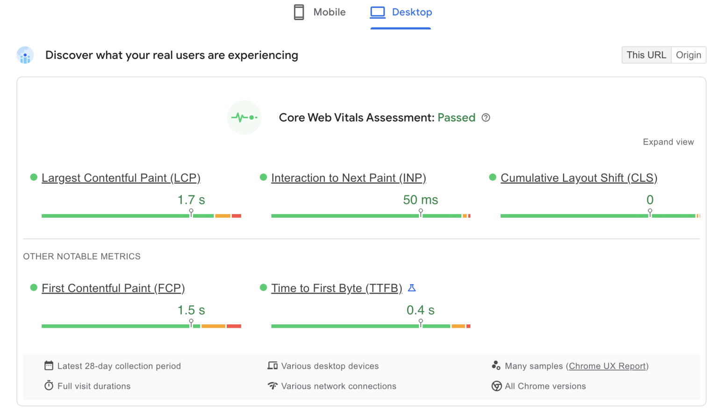Open the Interaction to Next Paint link
Viewport: 718px width, 416px height.
348,178
